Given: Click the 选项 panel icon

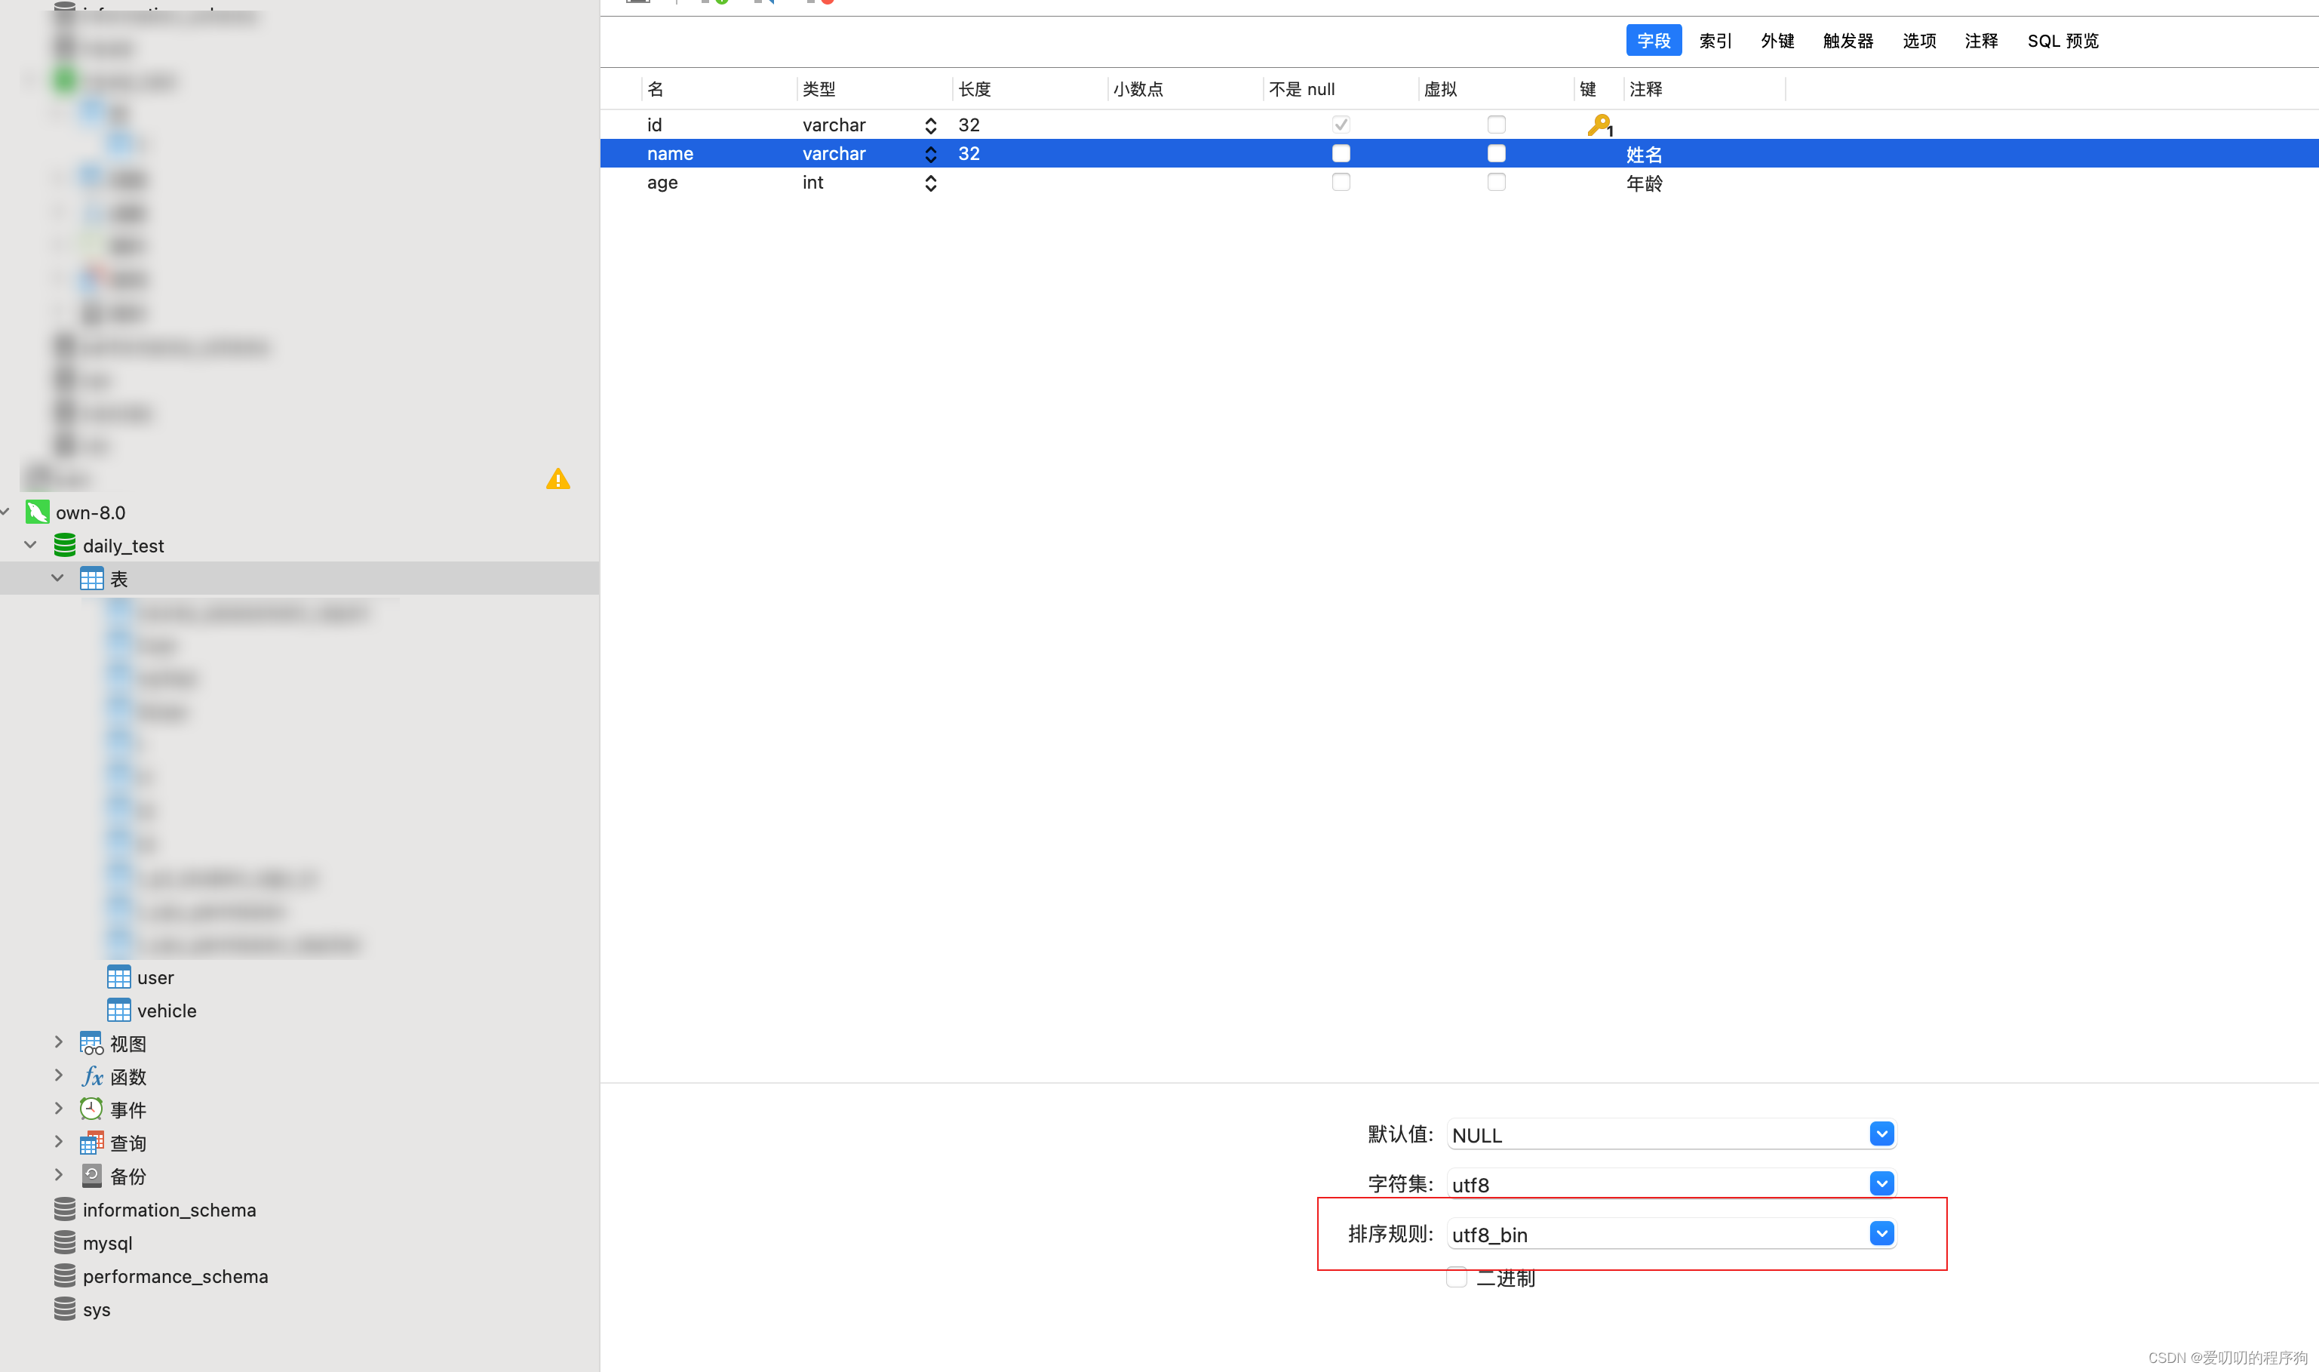Looking at the screenshot, I should [1918, 39].
